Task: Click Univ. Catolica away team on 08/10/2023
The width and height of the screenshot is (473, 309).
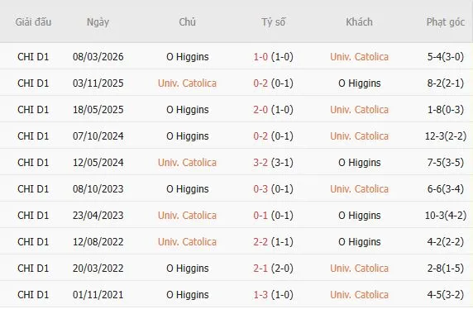Action: 359,189
